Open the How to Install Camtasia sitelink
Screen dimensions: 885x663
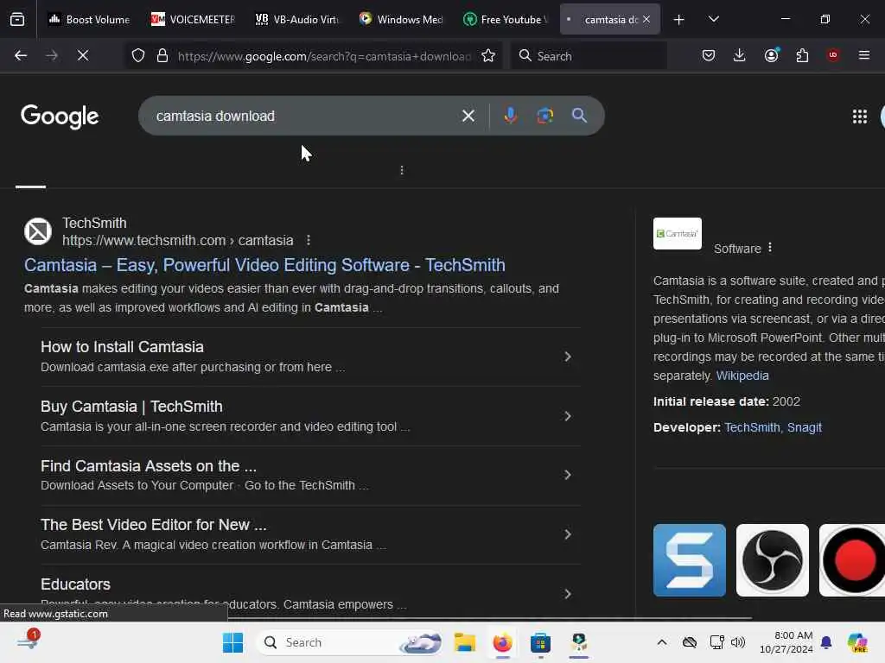[122, 347]
